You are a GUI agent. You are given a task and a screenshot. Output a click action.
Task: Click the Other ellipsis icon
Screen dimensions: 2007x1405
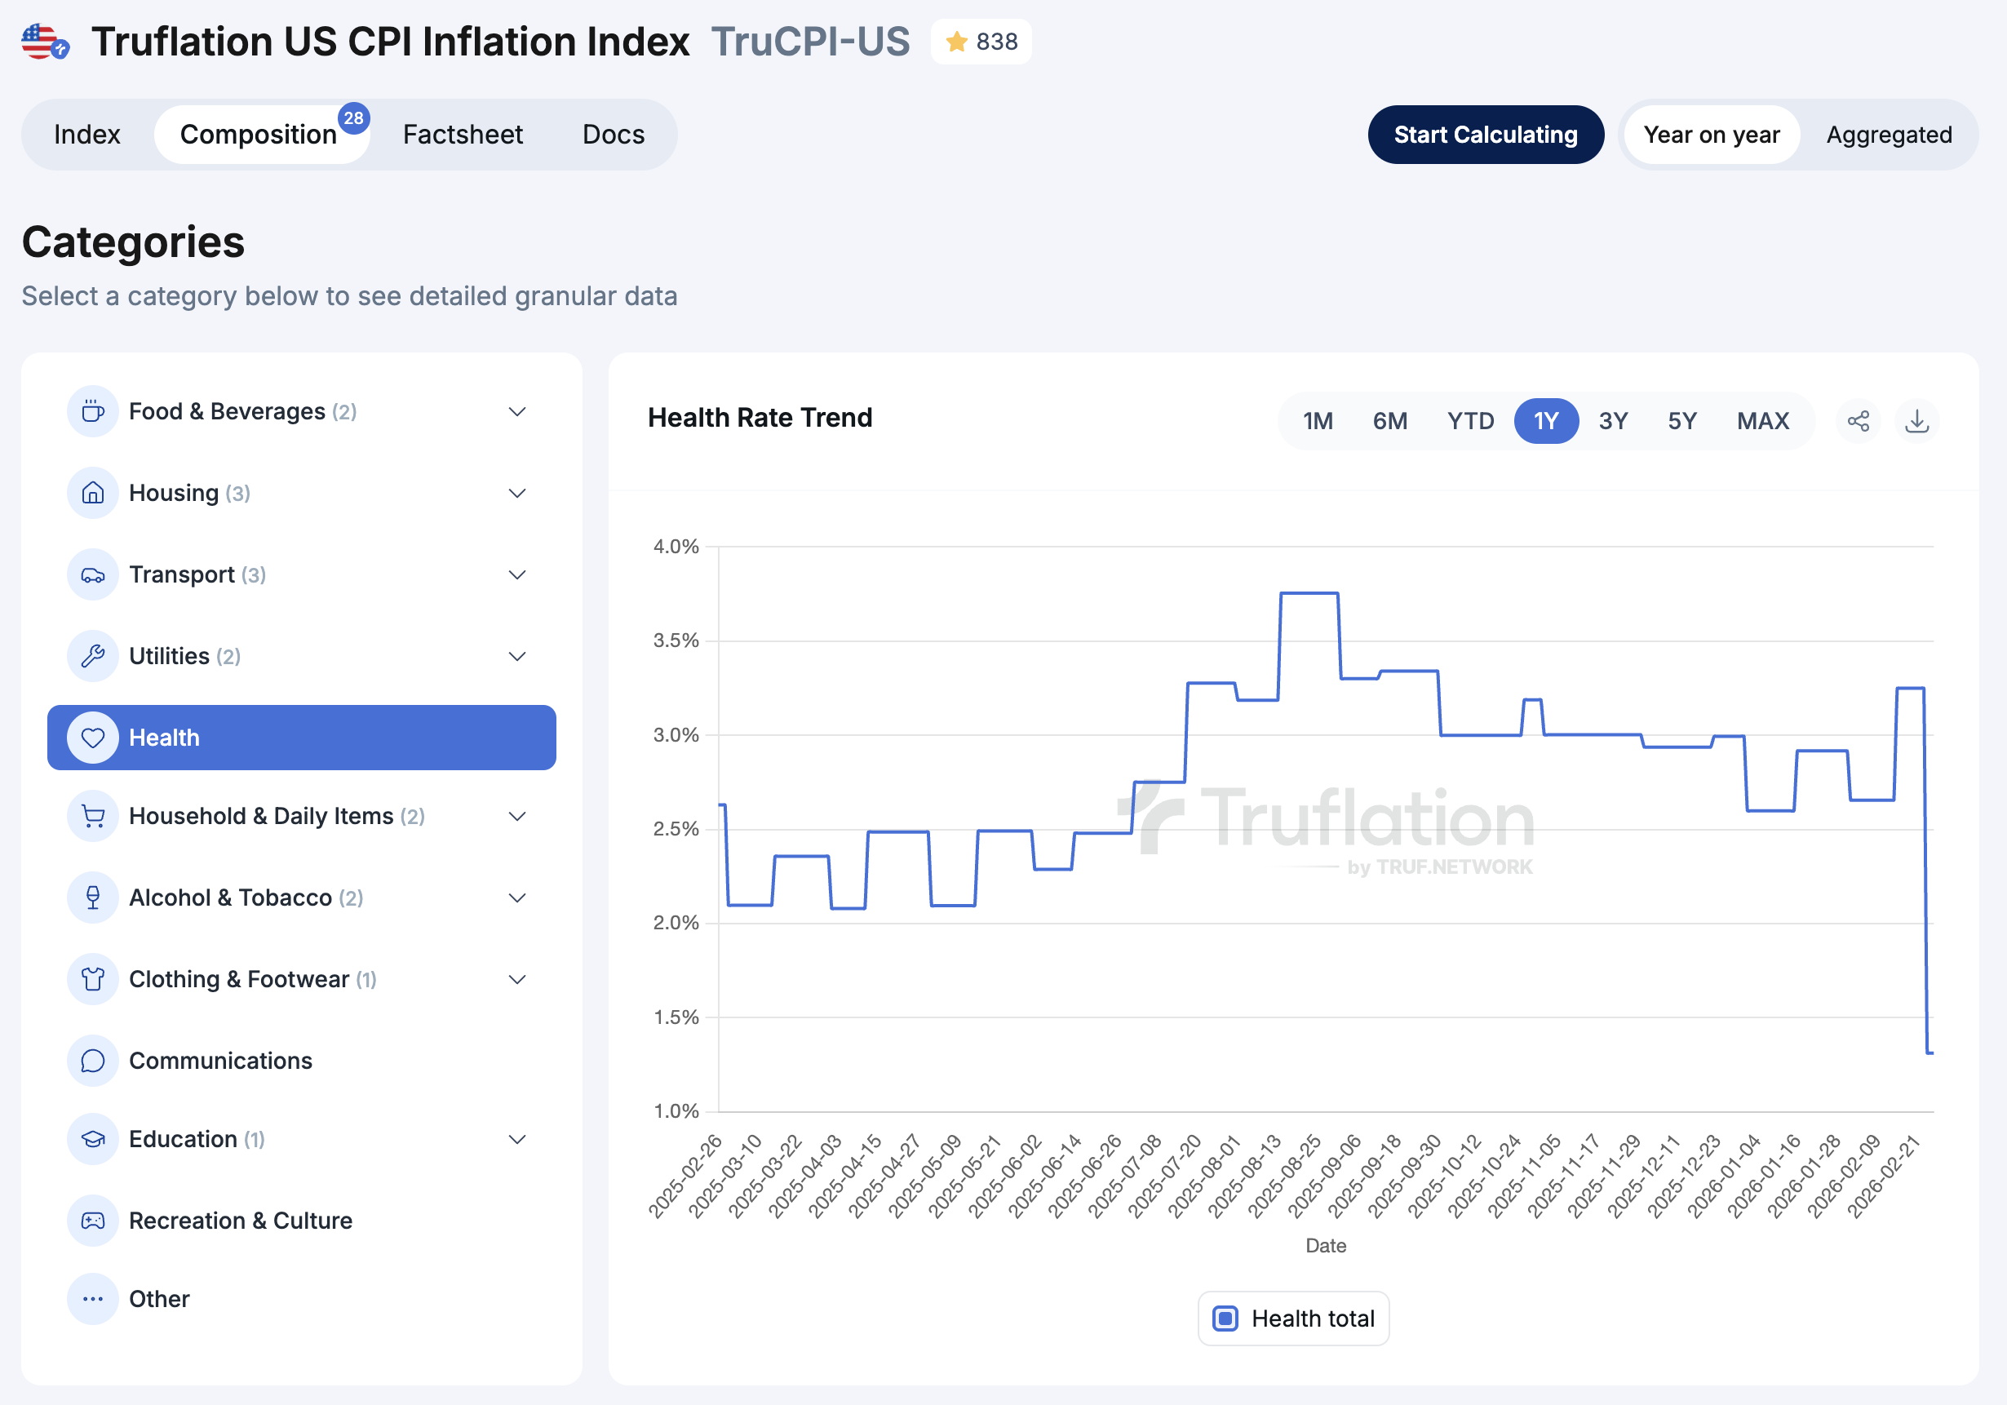coord(93,1299)
